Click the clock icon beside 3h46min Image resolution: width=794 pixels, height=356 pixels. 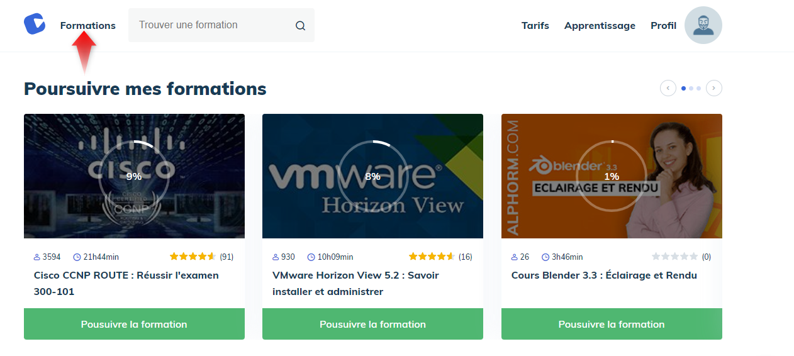point(545,257)
